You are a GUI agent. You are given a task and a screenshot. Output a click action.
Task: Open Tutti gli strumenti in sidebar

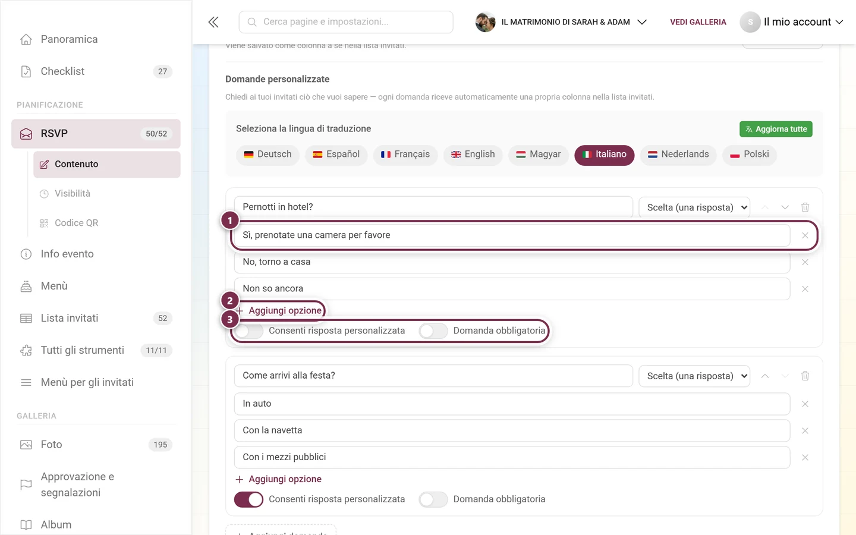point(96,350)
